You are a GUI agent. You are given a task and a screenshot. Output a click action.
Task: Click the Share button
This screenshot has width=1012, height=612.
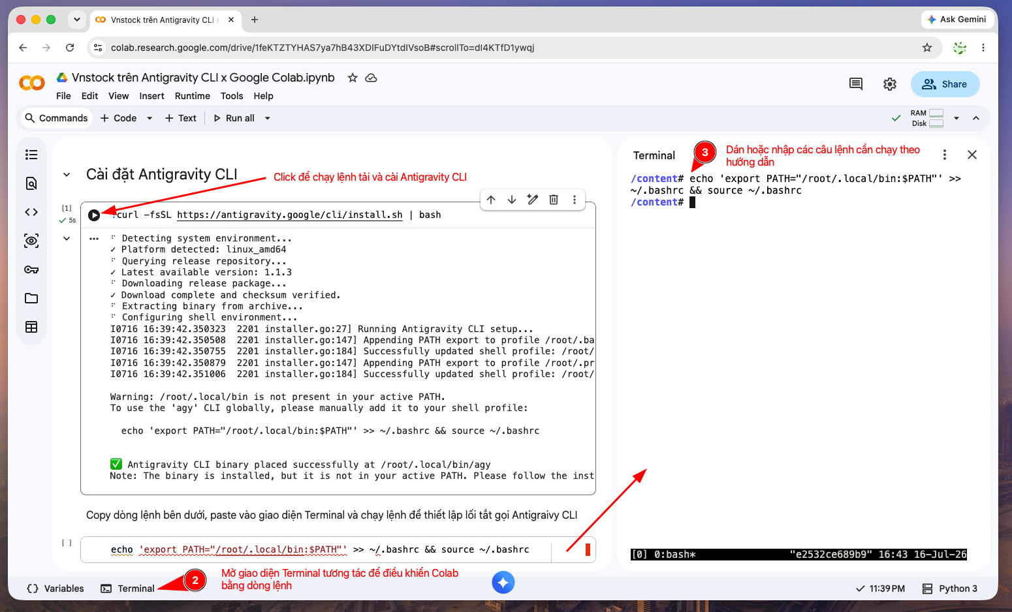[x=945, y=84]
